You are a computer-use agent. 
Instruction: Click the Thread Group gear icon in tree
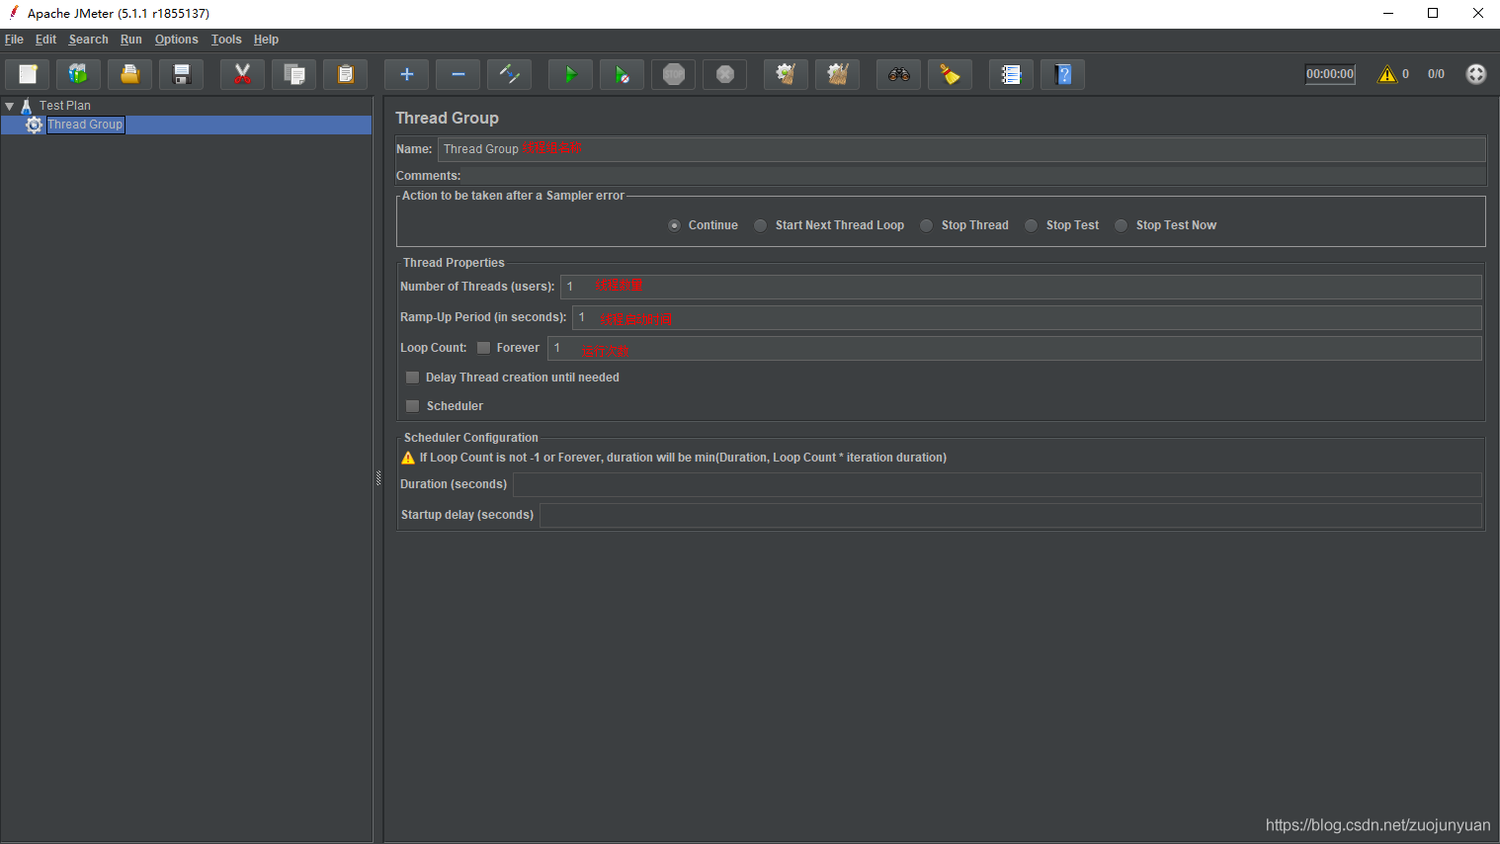[35, 125]
